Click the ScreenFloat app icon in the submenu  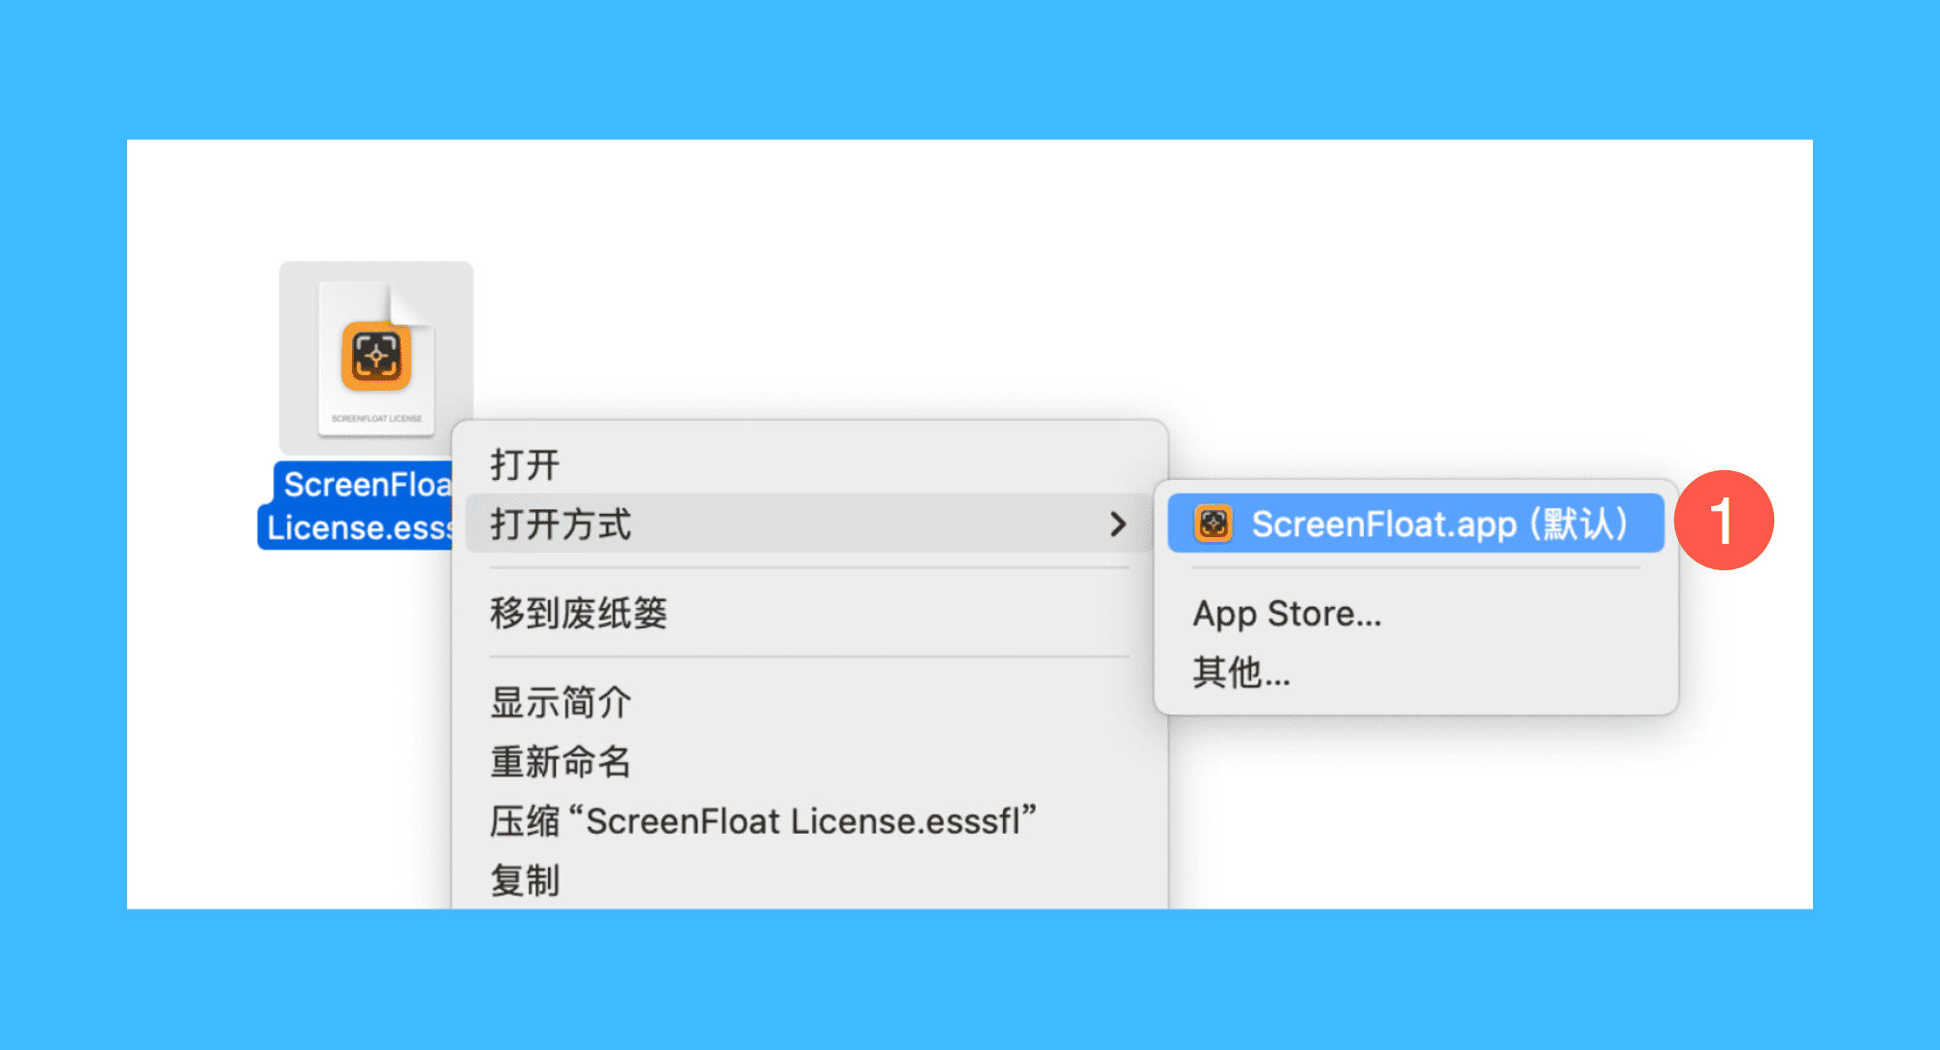coord(1212,524)
